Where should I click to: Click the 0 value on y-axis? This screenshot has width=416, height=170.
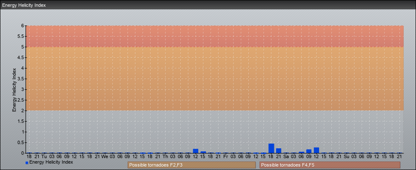[23, 153]
